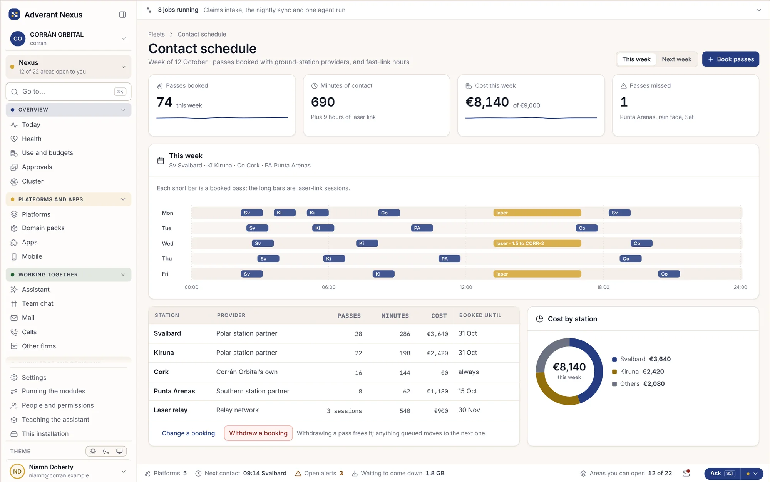Screen dimensions: 770x482
Task: Click the Open alerts warning icon
Action: point(298,474)
